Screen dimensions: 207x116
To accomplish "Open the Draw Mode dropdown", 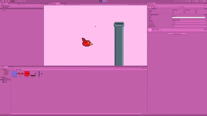I will (x=189, y=22).
